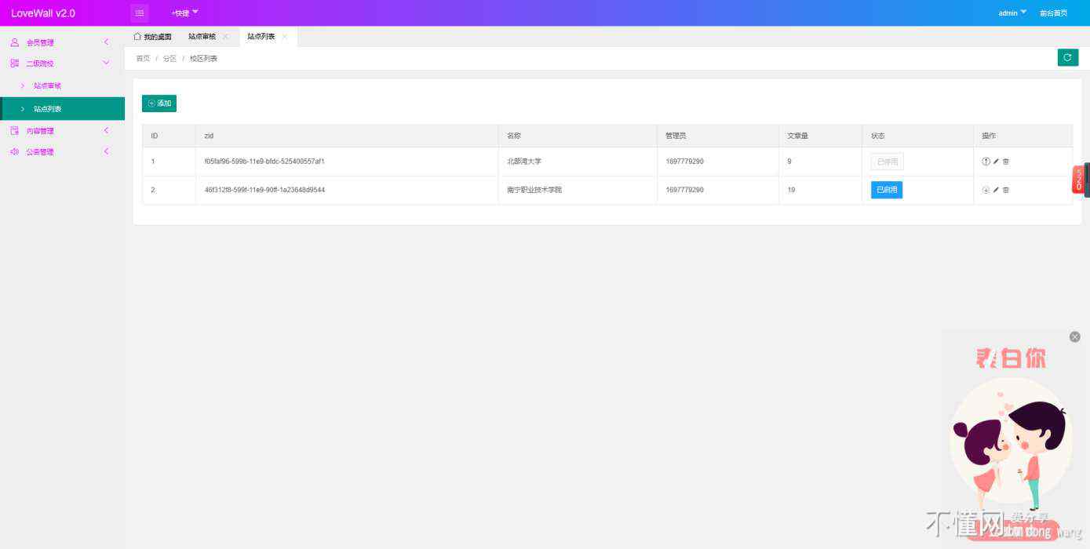Screen dimensions: 1090x549
Task: Click the refresh icon button
Action: (1067, 57)
